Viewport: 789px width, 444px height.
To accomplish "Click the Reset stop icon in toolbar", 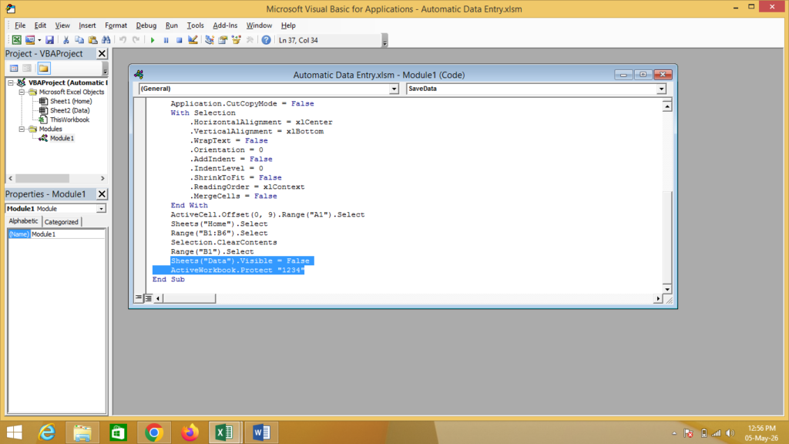I will 179,40.
